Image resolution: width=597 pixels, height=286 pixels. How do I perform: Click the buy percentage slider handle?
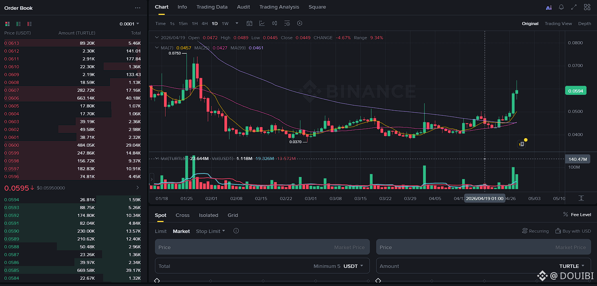(x=157, y=281)
